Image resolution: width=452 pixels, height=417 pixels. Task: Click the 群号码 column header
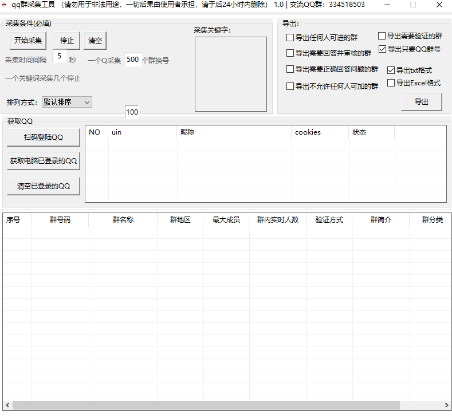pos(60,220)
